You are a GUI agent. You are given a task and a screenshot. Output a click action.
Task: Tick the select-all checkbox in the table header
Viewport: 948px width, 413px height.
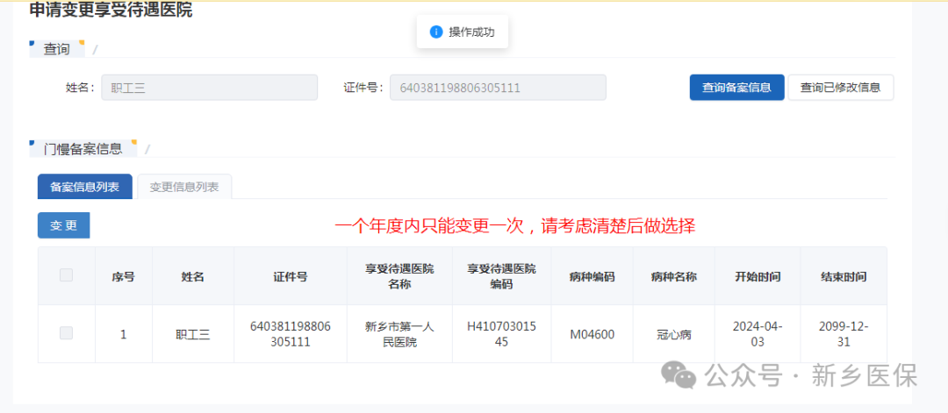pos(66,275)
